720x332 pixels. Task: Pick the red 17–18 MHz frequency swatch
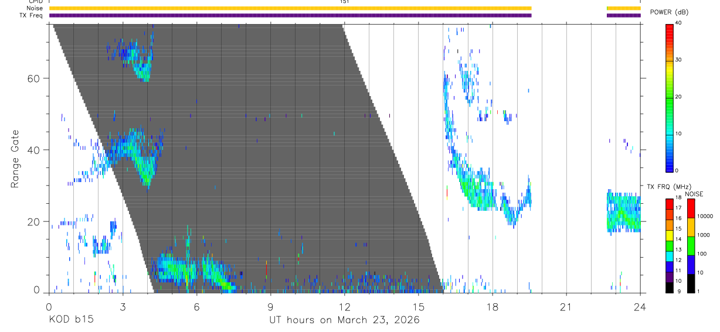670,203
